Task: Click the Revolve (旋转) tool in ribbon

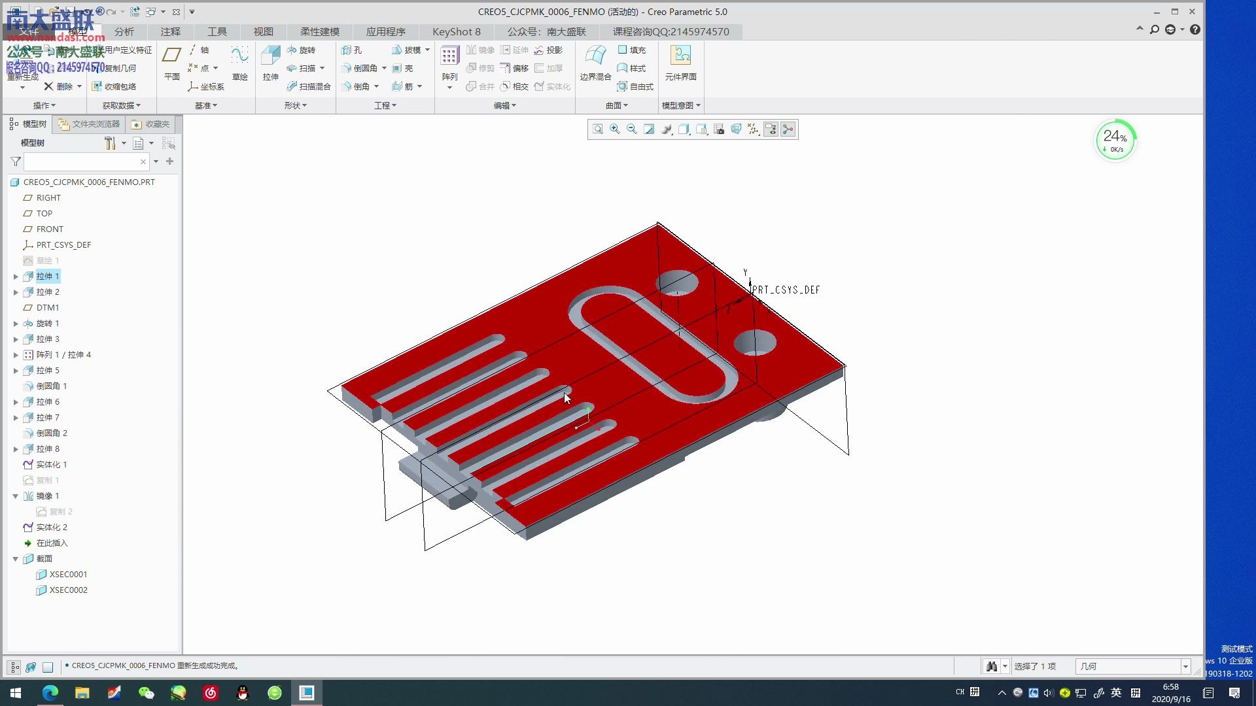Action: [x=301, y=50]
